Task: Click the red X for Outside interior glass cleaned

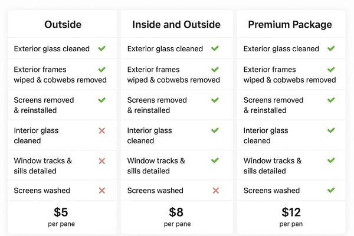Action: (101, 130)
